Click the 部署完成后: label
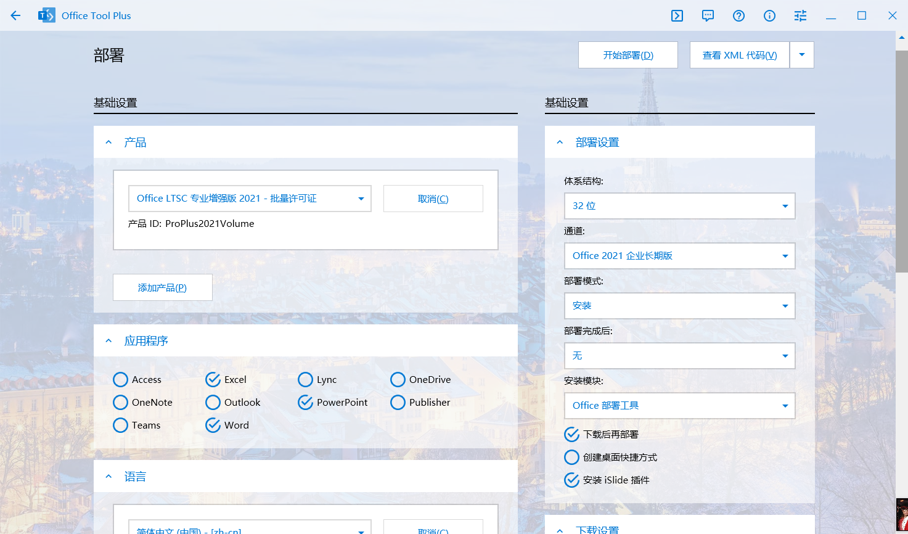 tap(588, 331)
